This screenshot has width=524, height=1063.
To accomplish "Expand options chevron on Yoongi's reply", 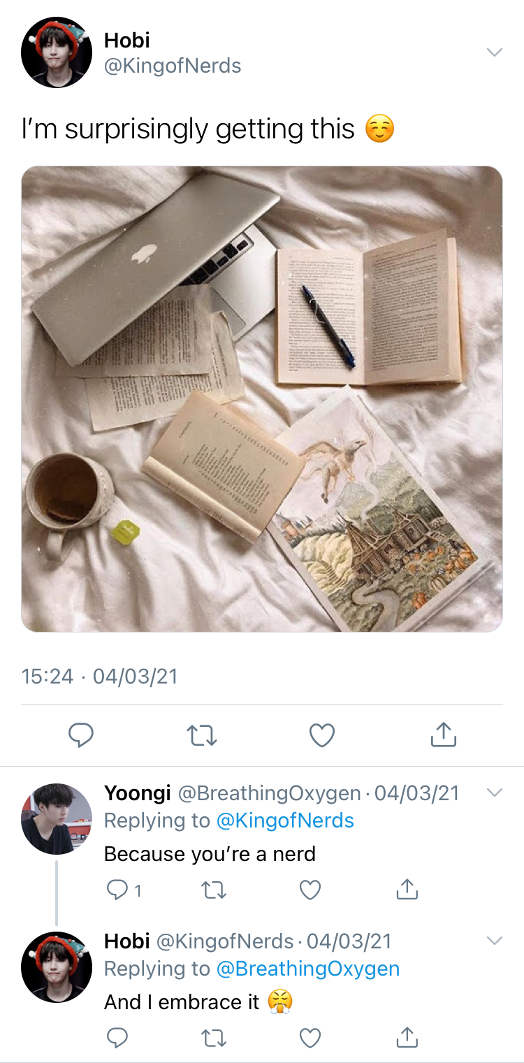I will 494,793.
